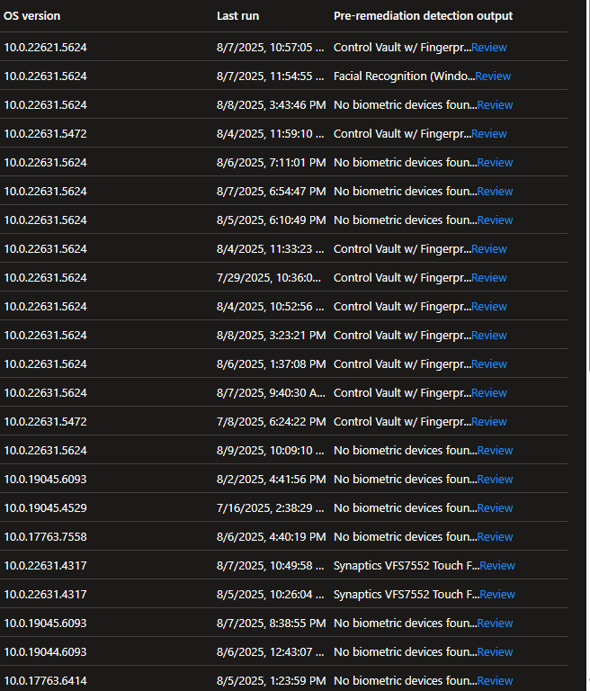Open Review link for Facial Recognition row
The height and width of the screenshot is (691, 590).
click(x=493, y=76)
